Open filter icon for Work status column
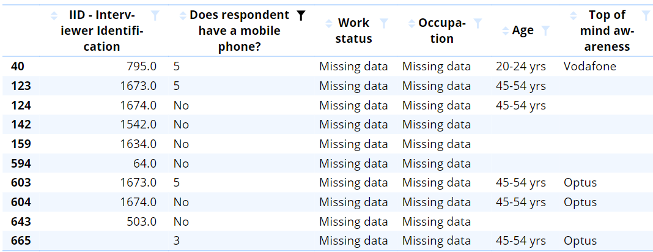The width and height of the screenshot is (653, 252). (x=385, y=23)
